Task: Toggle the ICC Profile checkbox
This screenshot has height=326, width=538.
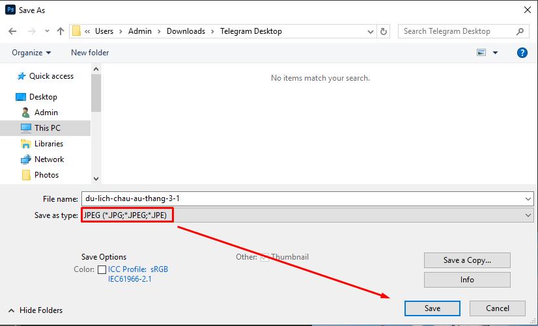Action: (x=102, y=270)
